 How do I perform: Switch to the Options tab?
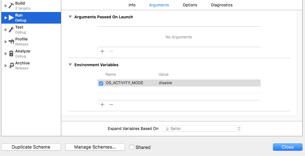[190, 5]
